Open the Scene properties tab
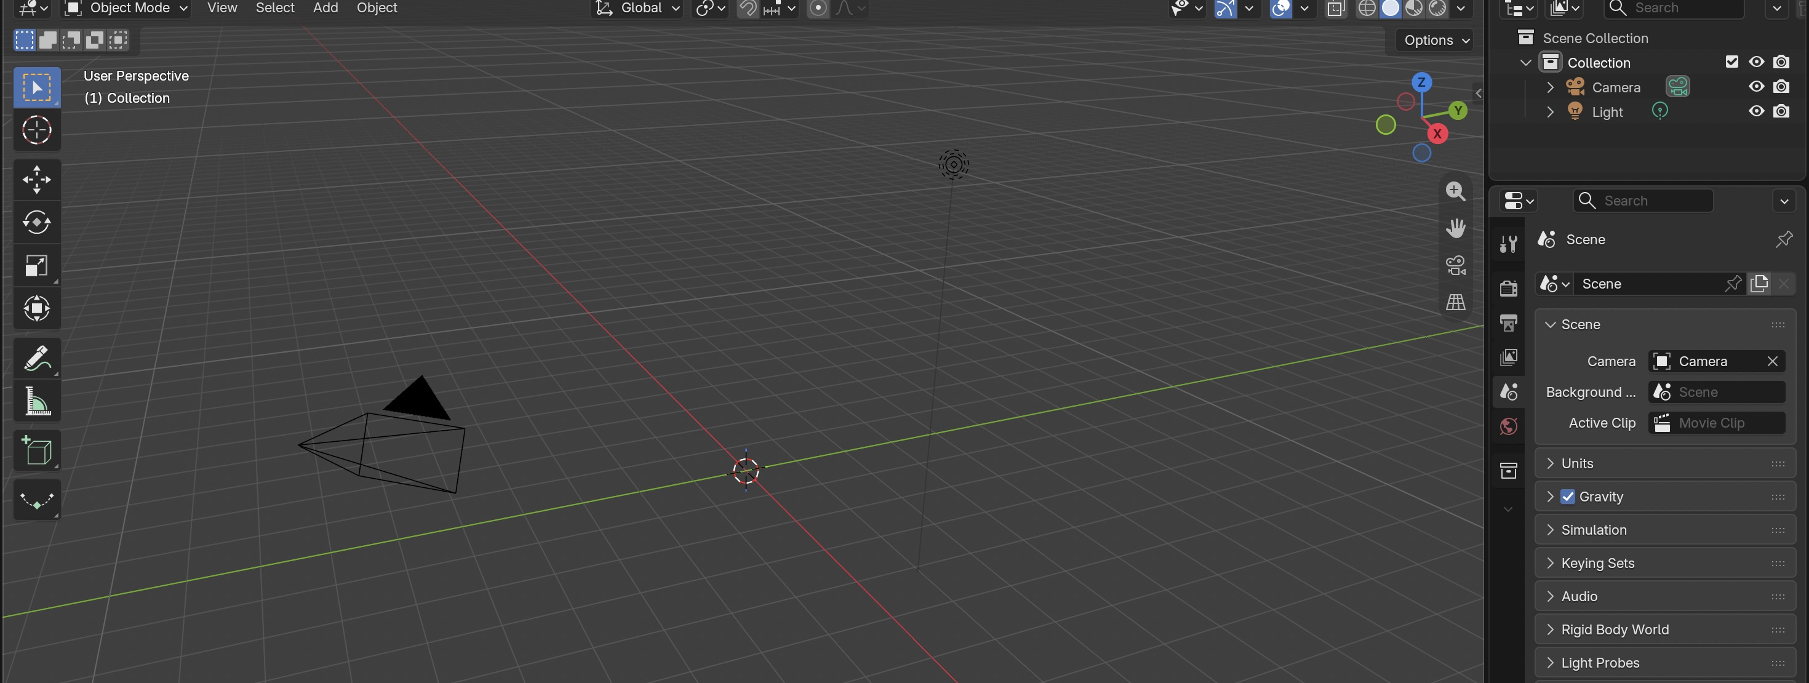The image size is (1809, 683). click(1509, 391)
